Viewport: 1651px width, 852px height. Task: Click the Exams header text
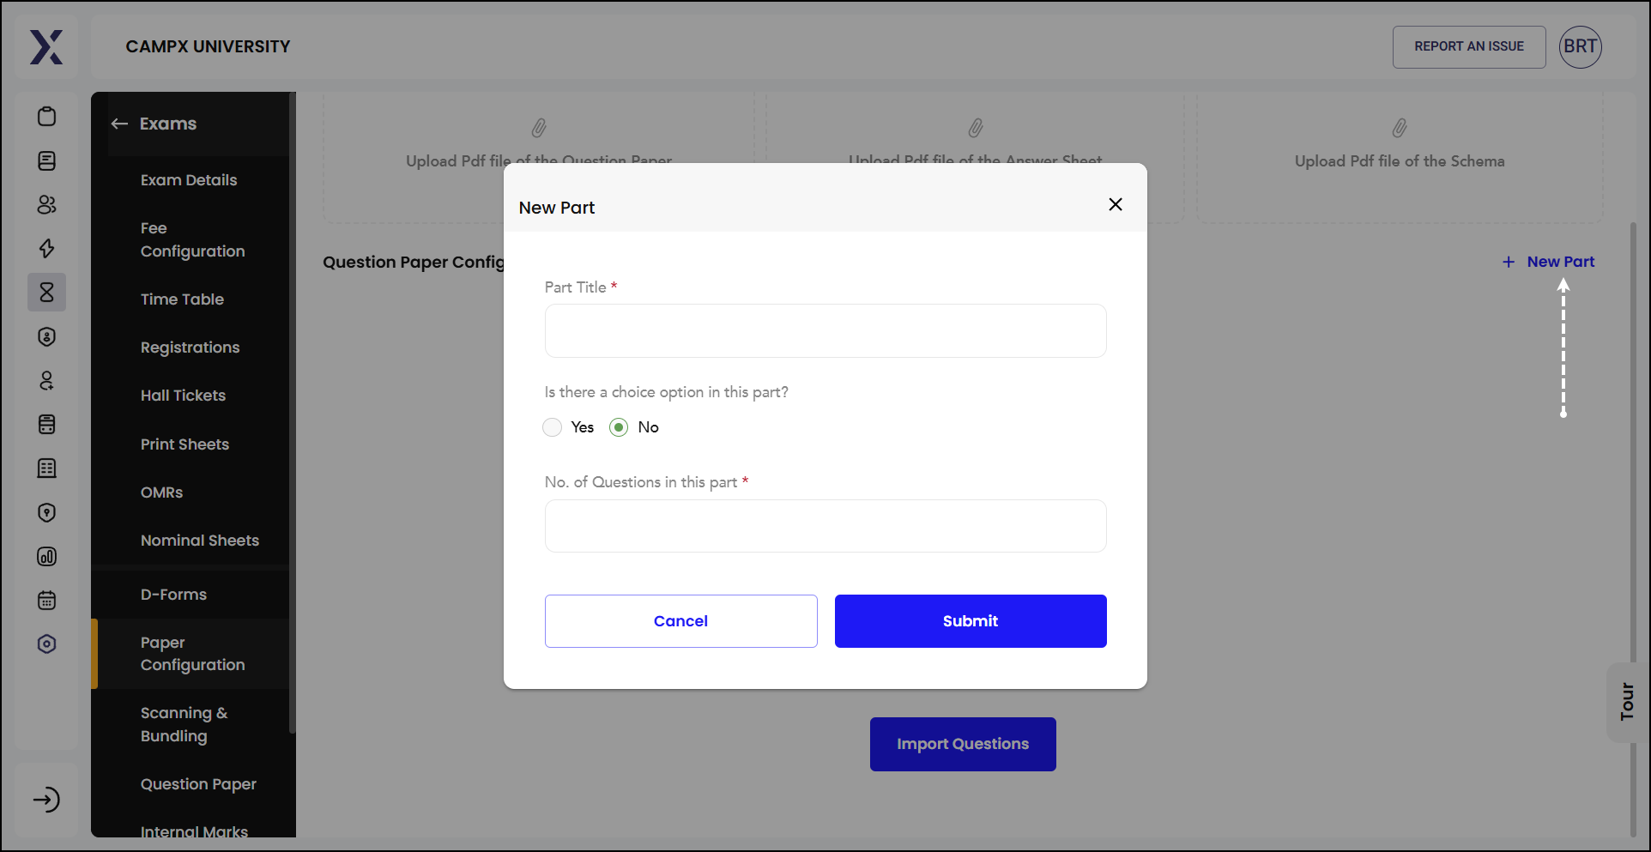point(168,124)
